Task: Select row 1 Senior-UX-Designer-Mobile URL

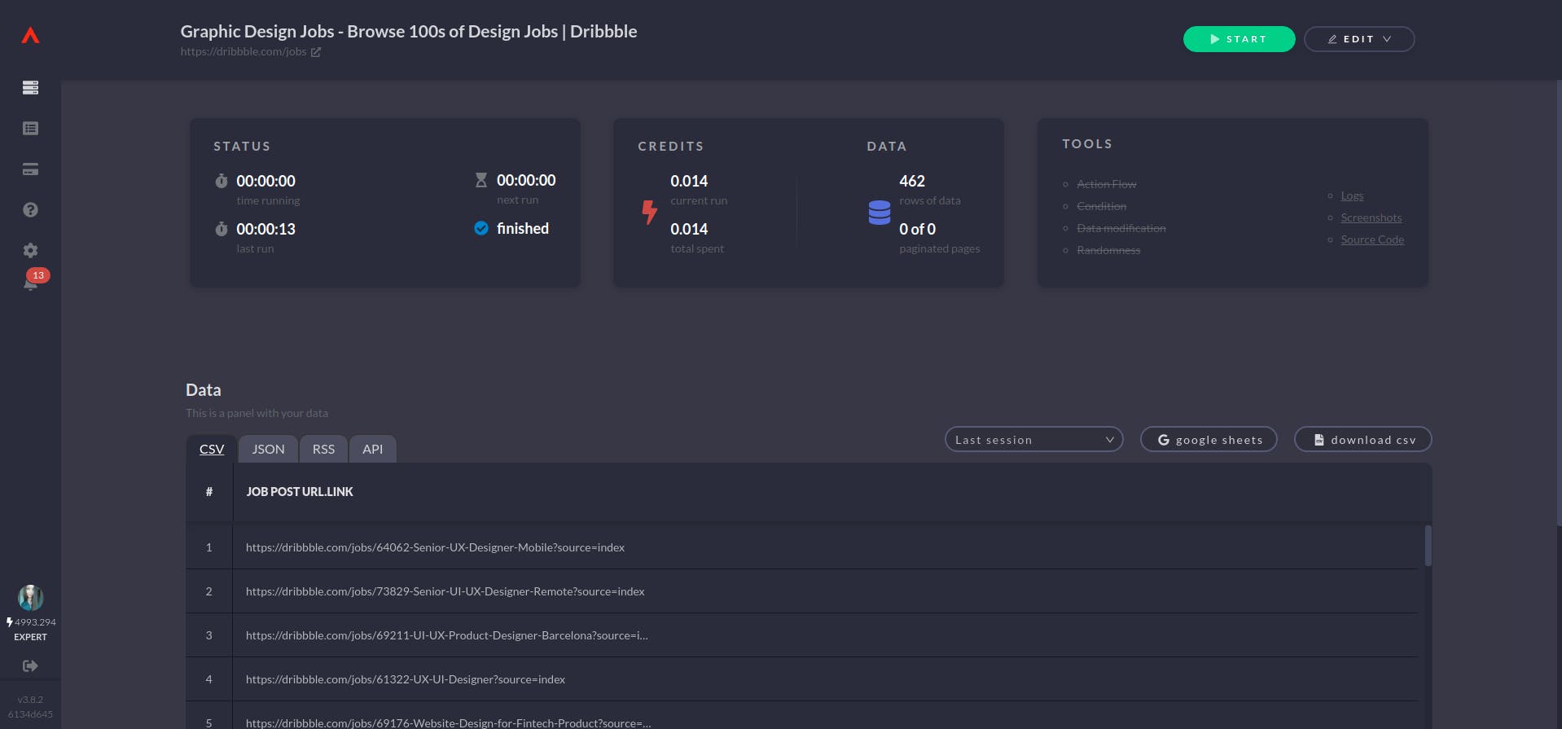Action: tap(435, 547)
